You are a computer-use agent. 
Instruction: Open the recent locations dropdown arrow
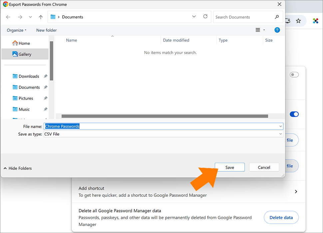coord(31,17)
